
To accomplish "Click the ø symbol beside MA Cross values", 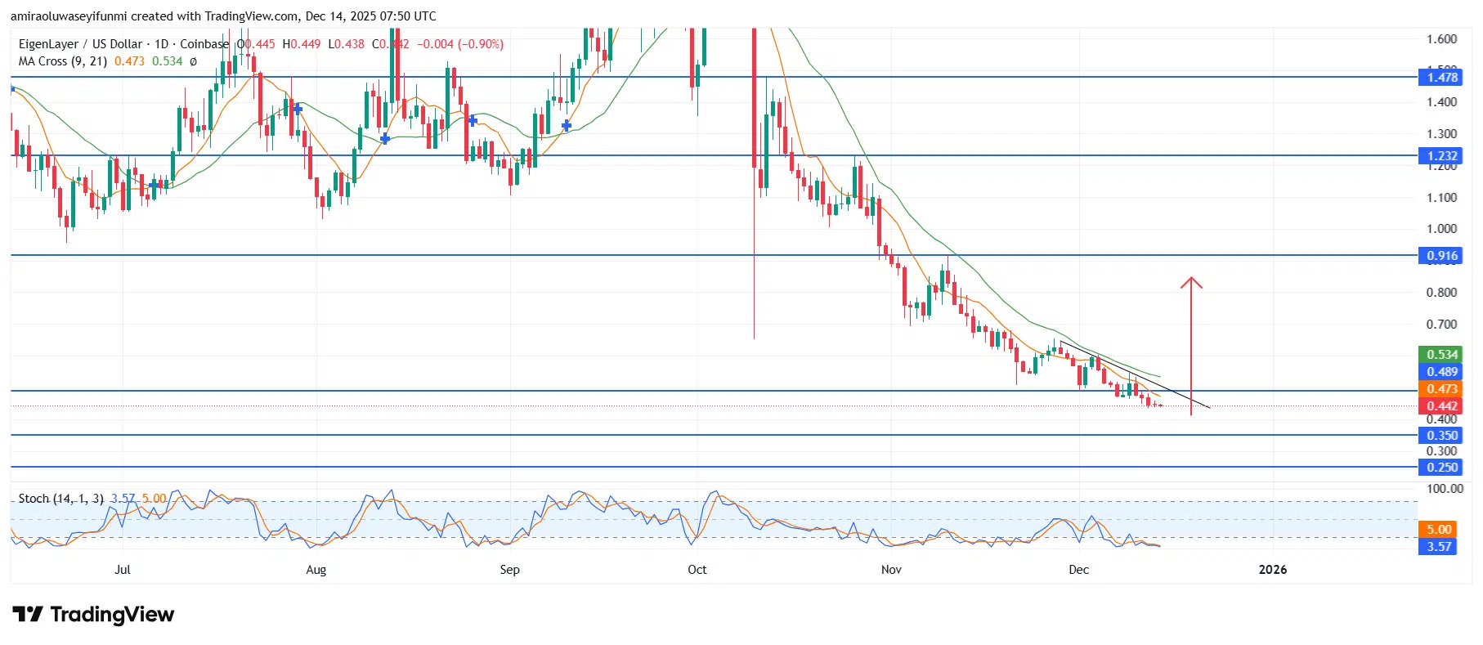I will click(194, 61).
